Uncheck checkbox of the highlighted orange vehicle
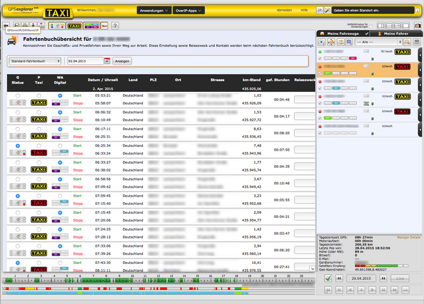Image resolution: width=424 pixels, height=304 pixels. (320, 73)
